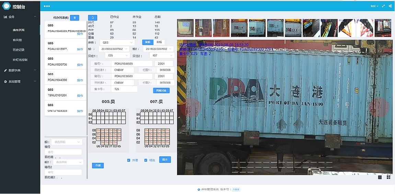This screenshot has height=194, width=395.
Task: Click the 22G1 type field beside 箱号1
Action: 164,64
